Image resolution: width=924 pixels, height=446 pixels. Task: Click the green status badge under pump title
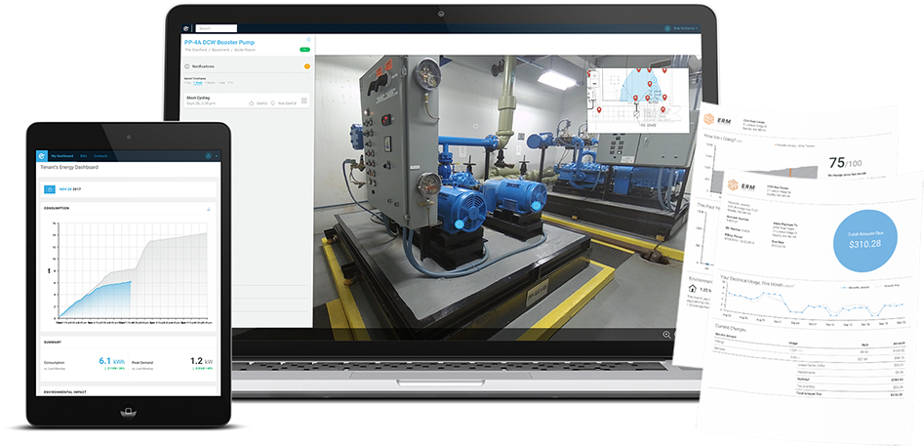coord(304,50)
